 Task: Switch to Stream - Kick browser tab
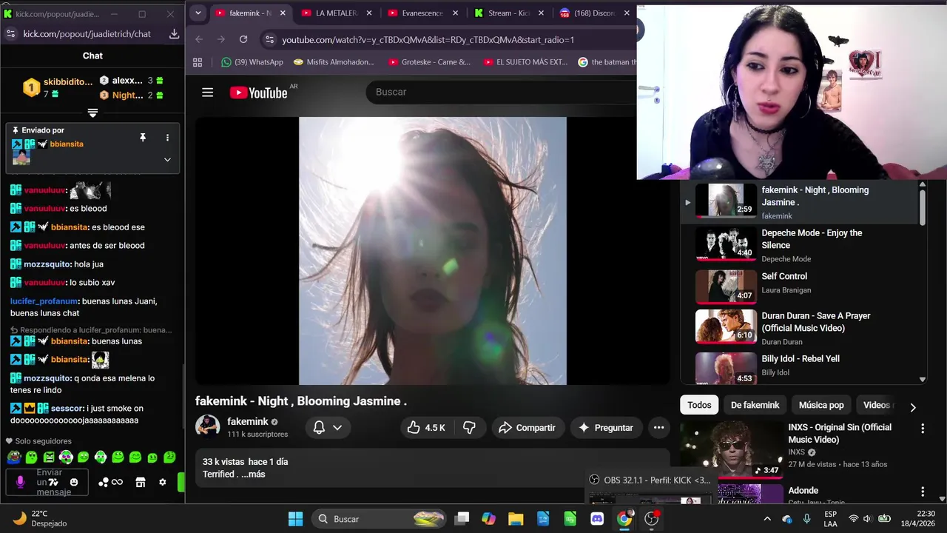click(510, 13)
